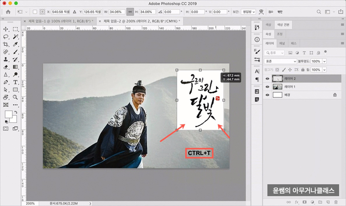Select the foreground color swatch

(8, 114)
